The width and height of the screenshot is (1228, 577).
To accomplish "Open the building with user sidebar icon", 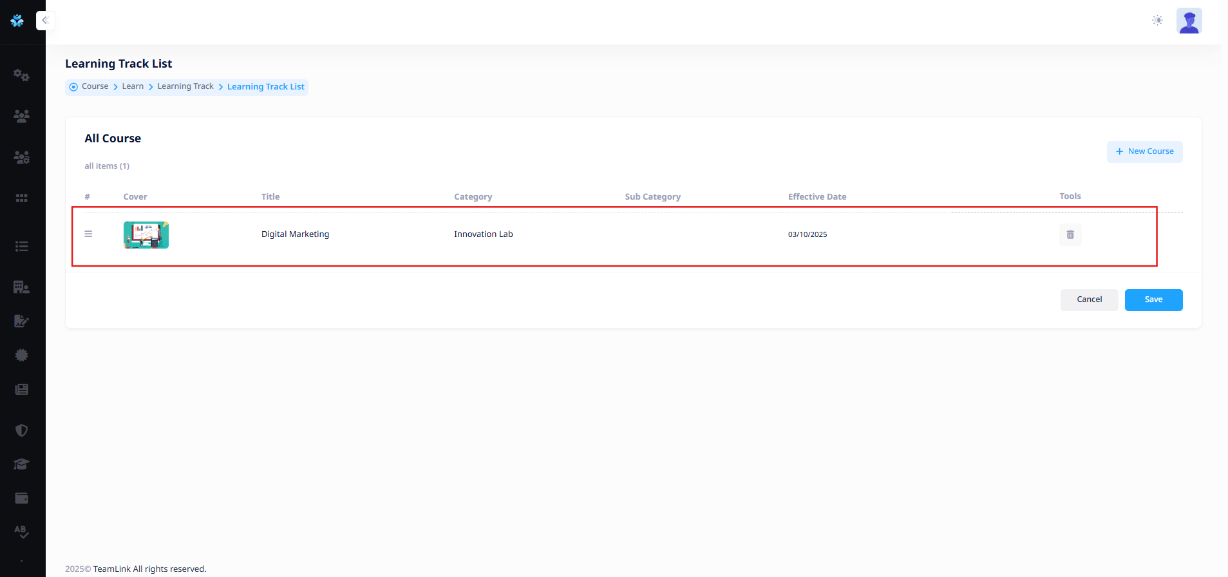I will pos(21,287).
